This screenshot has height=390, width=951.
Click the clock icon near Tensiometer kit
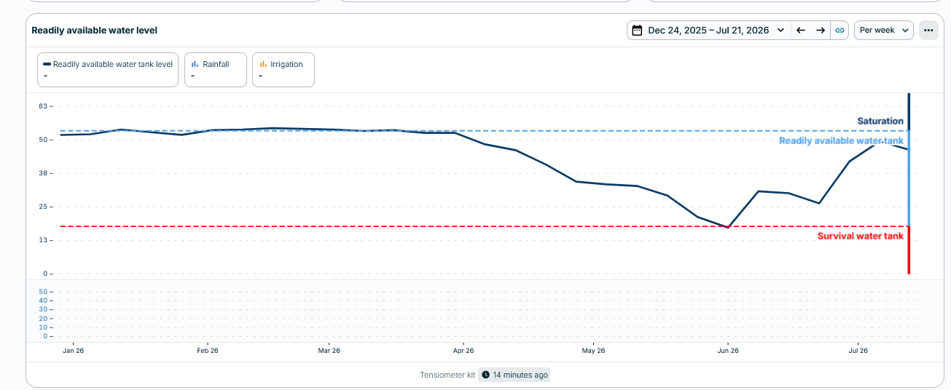point(486,375)
